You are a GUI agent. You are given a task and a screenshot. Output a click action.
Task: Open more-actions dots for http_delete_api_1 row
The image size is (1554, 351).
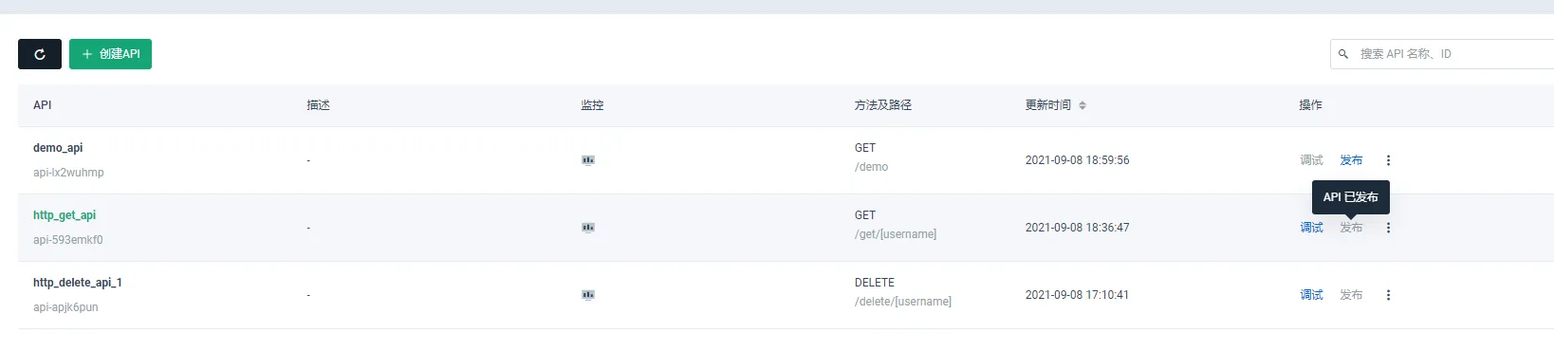[1388, 295]
